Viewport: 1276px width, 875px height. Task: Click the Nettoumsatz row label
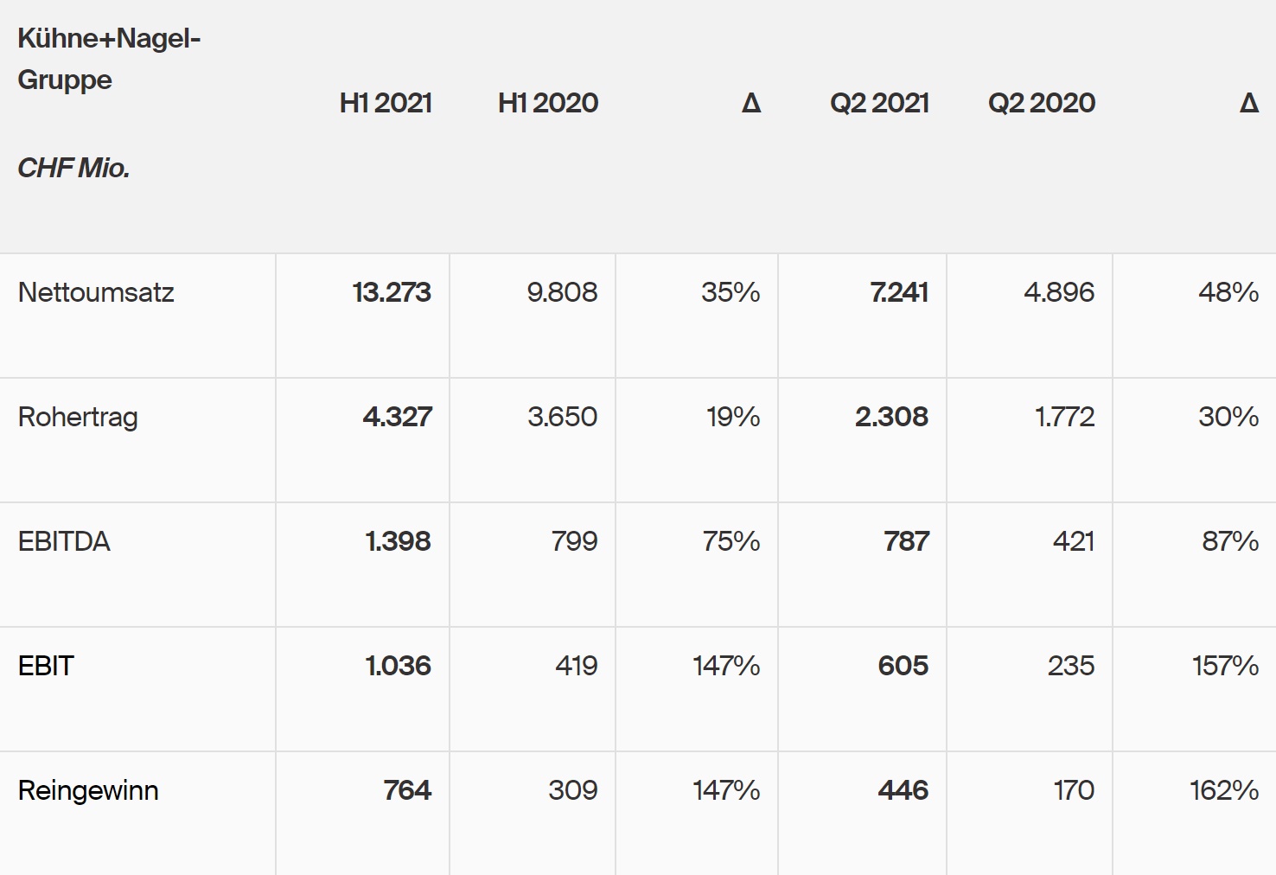click(x=96, y=292)
